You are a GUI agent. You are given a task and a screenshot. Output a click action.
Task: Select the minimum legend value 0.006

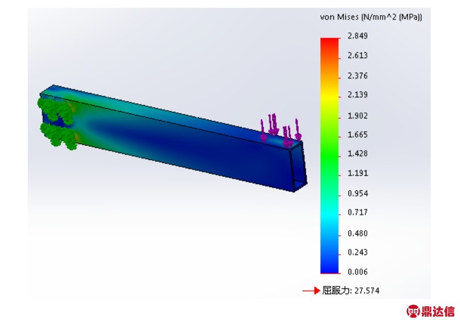click(357, 272)
